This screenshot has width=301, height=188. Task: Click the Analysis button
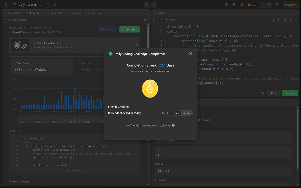(x=107, y=30)
